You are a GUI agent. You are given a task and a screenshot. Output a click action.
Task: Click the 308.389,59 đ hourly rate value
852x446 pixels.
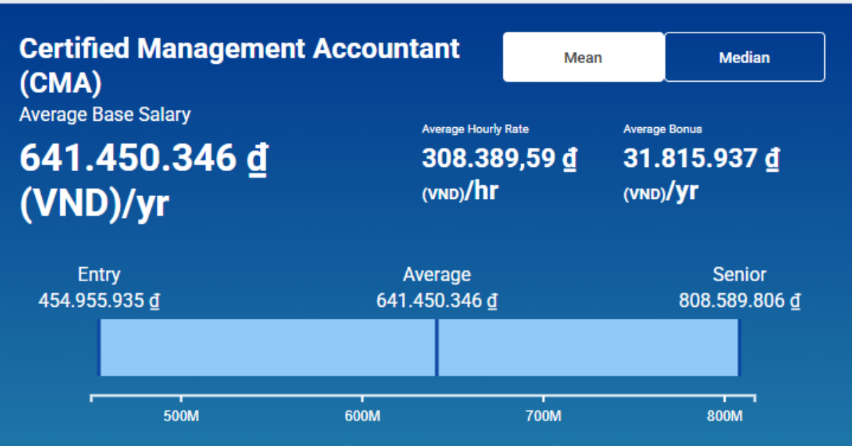click(x=498, y=158)
